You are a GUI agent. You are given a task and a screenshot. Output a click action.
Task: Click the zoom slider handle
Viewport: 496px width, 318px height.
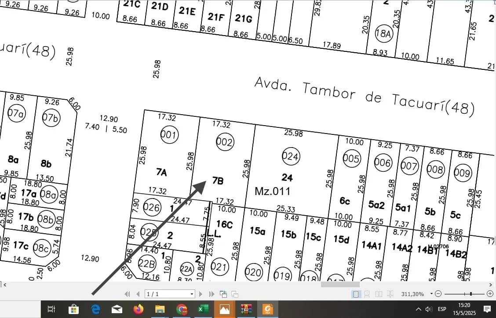[471, 294]
